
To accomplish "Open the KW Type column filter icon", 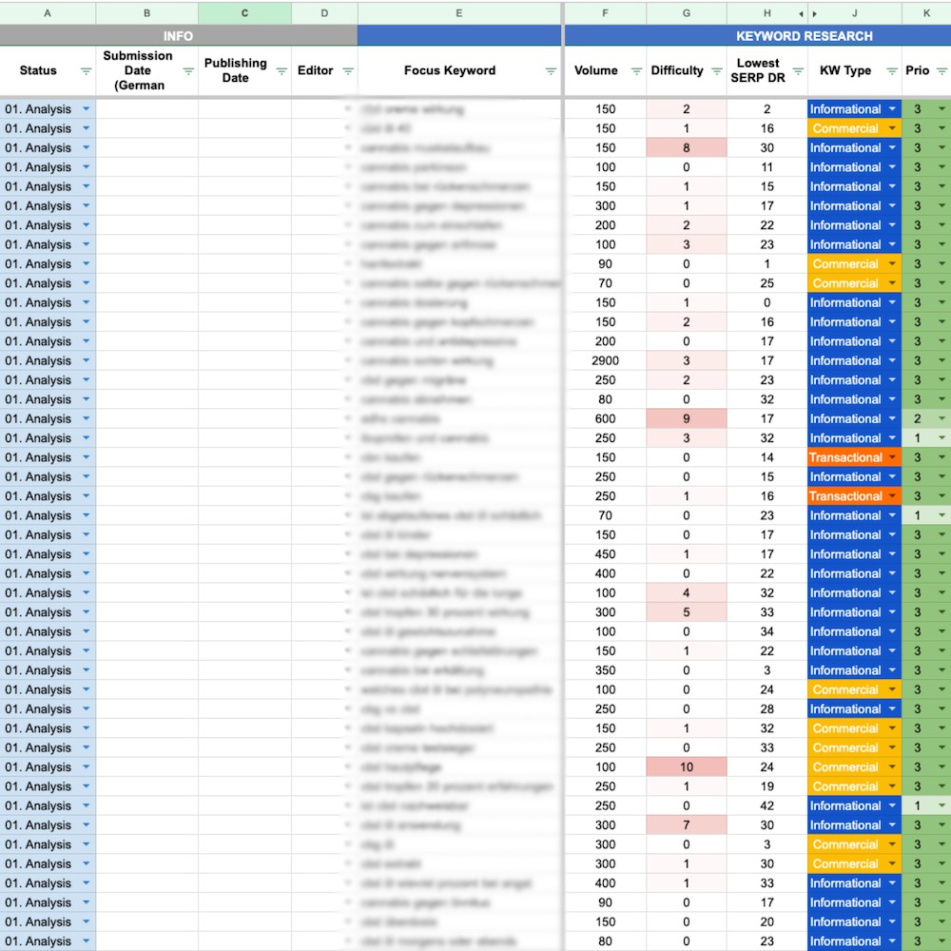I will point(892,71).
